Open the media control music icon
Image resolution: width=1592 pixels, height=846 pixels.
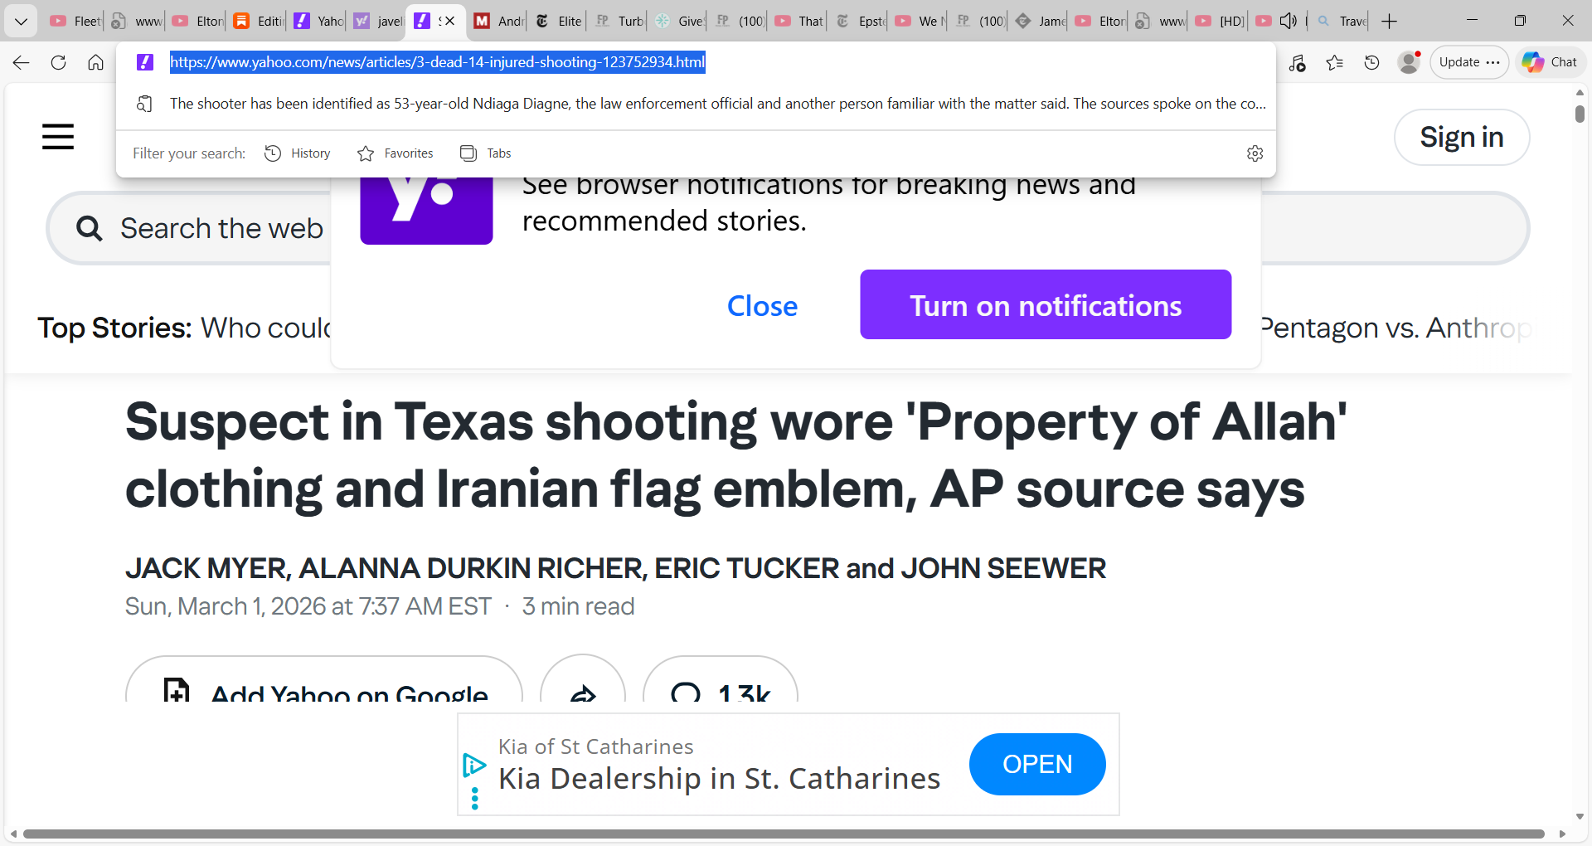(x=1298, y=62)
